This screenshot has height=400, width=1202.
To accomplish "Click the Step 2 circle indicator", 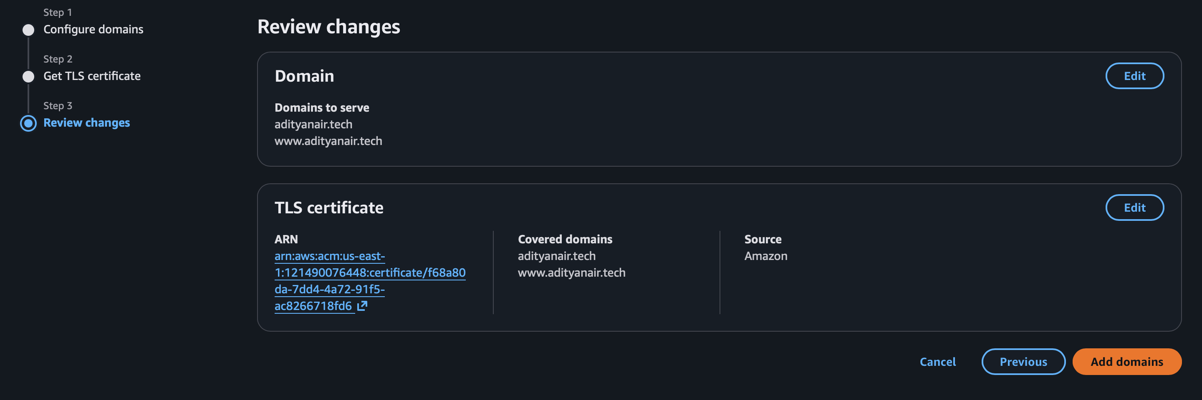I will [28, 76].
